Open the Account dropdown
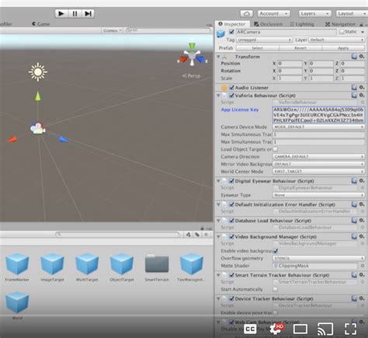This screenshot has height=338, width=368. [x=274, y=13]
